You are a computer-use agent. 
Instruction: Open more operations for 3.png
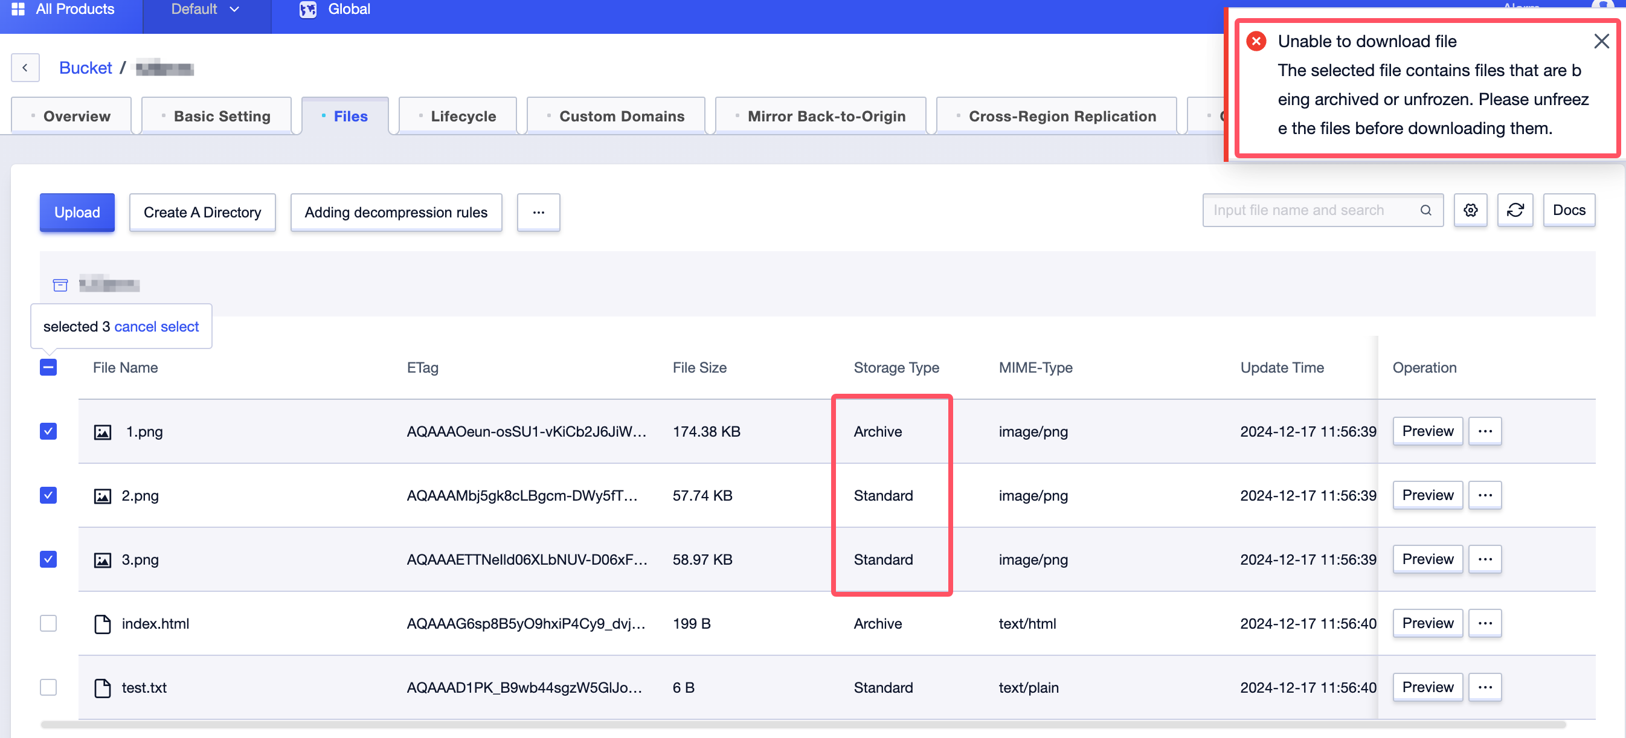coord(1485,559)
